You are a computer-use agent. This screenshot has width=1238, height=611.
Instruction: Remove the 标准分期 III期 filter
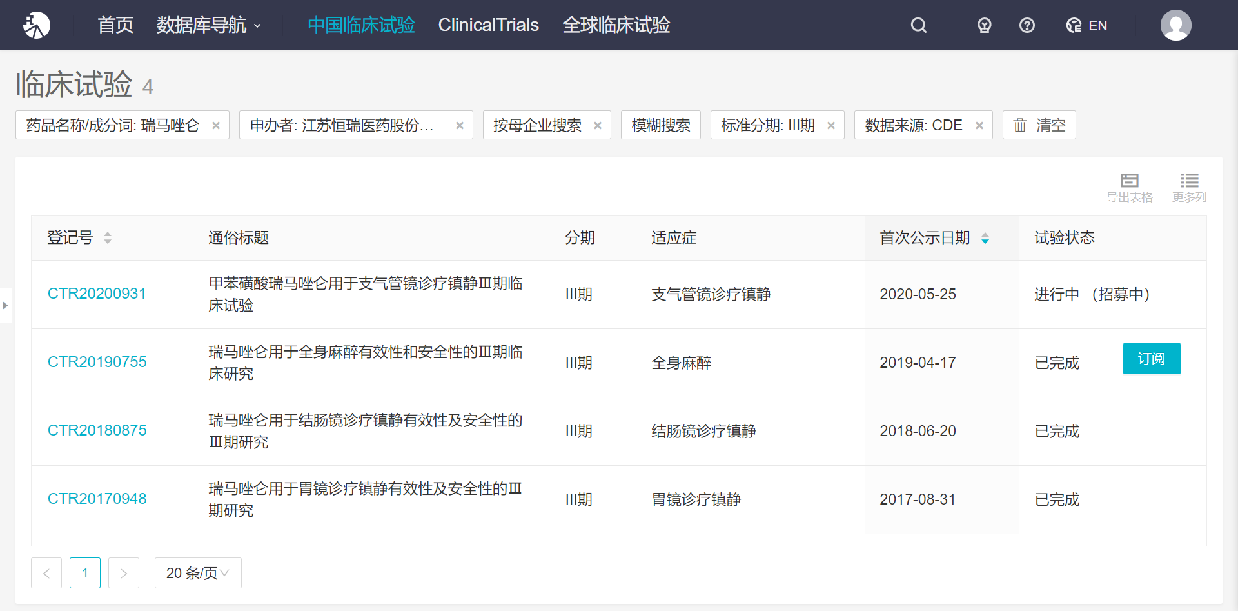point(831,125)
